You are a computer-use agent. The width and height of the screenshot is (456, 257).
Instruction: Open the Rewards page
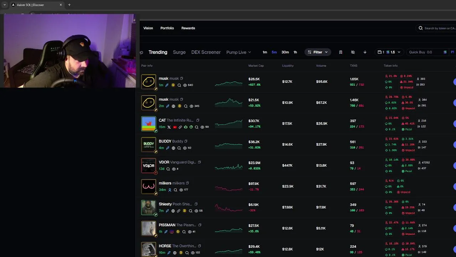coord(188,28)
